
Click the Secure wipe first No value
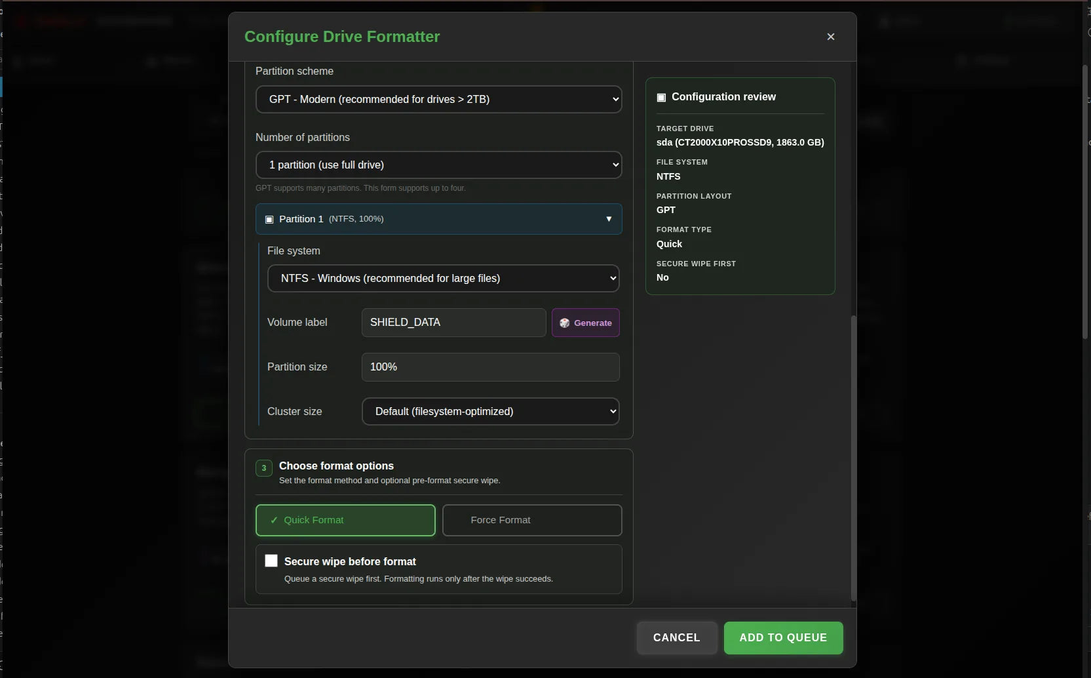click(x=662, y=277)
